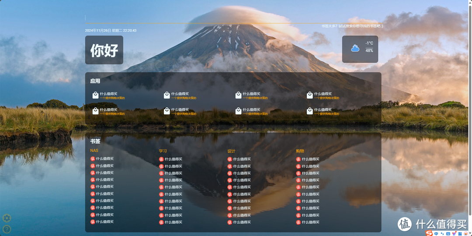The height and width of the screenshot is (236, 472).
Task: Open second app tile's bag icon in bottom row
Action: point(167,111)
